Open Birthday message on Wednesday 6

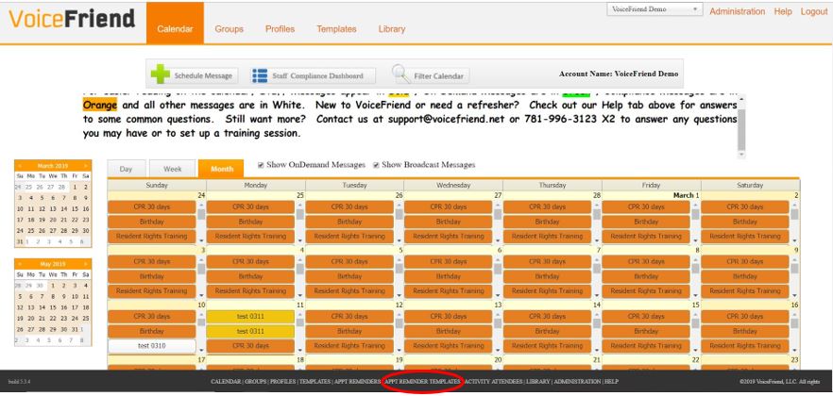click(x=449, y=276)
